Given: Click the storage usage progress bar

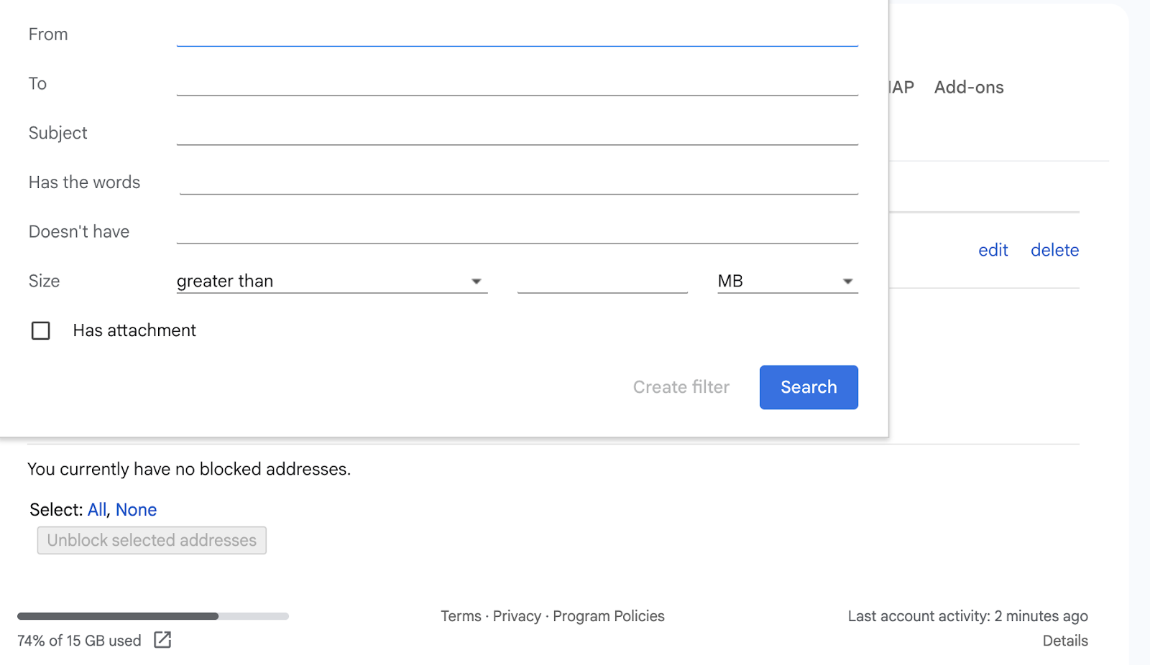Looking at the screenshot, I should (152, 616).
